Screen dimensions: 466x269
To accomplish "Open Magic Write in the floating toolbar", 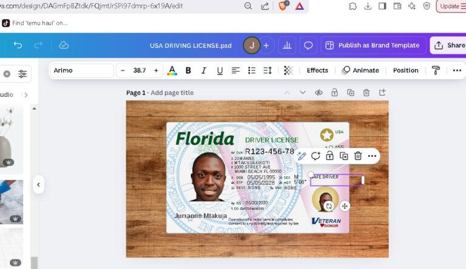I will pos(302,156).
